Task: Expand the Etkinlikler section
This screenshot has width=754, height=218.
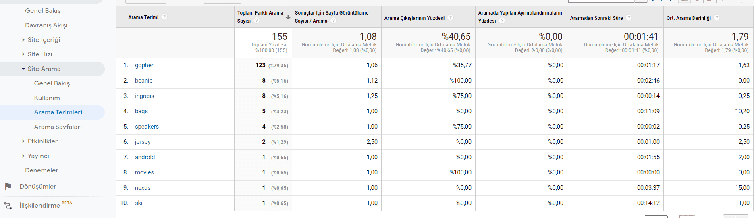Action: pos(23,141)
